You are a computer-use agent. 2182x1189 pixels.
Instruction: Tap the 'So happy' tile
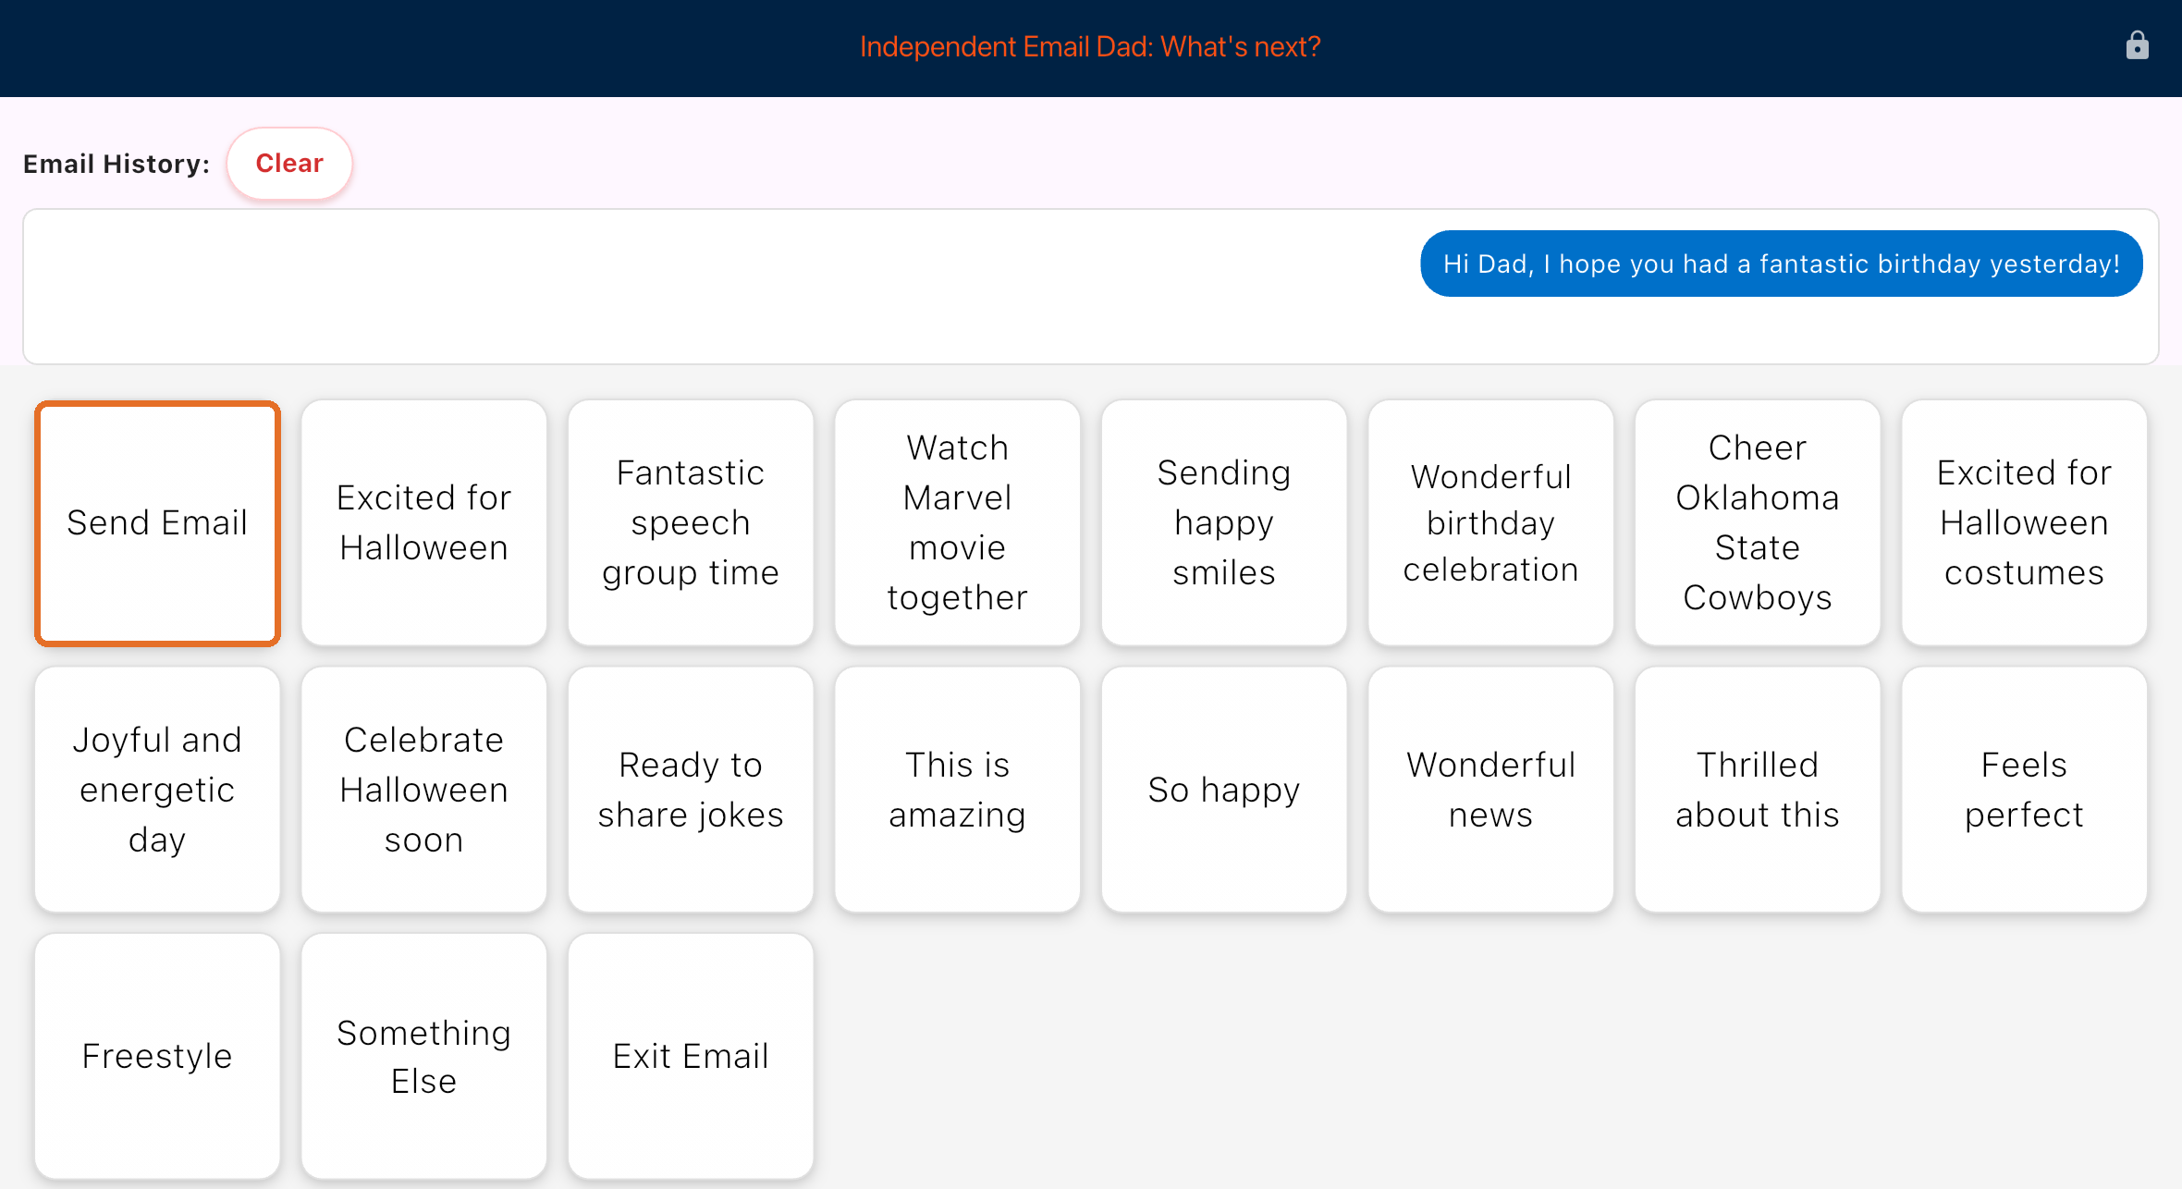tap(1224, 790)
